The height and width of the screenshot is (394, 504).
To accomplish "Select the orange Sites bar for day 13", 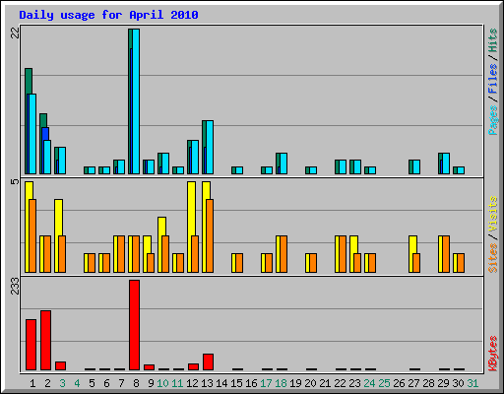I will coord(210,235).
